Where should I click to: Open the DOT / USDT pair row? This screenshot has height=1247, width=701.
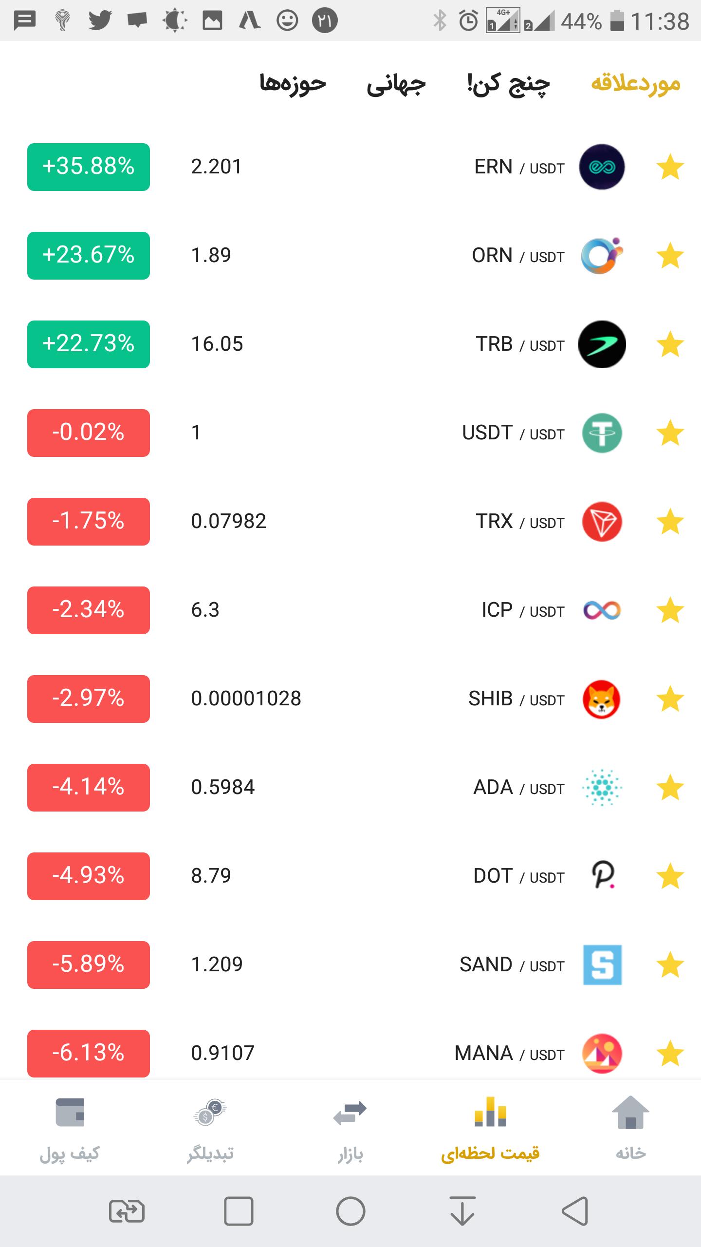518,876
